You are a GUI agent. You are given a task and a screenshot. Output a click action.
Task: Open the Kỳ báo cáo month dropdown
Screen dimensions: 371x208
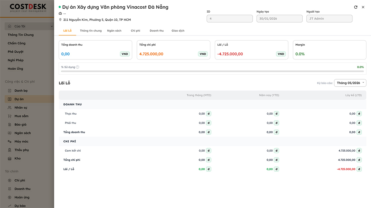[x=350, y=83]
